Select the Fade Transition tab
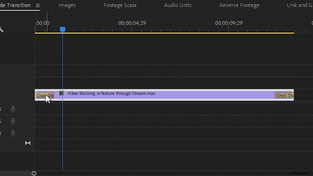The width and height of the screenshot is (313, 176). 15,5
